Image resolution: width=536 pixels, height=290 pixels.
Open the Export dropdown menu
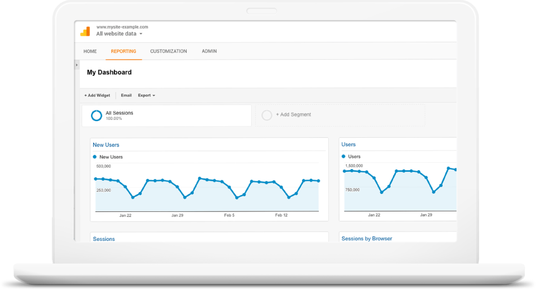147,95
